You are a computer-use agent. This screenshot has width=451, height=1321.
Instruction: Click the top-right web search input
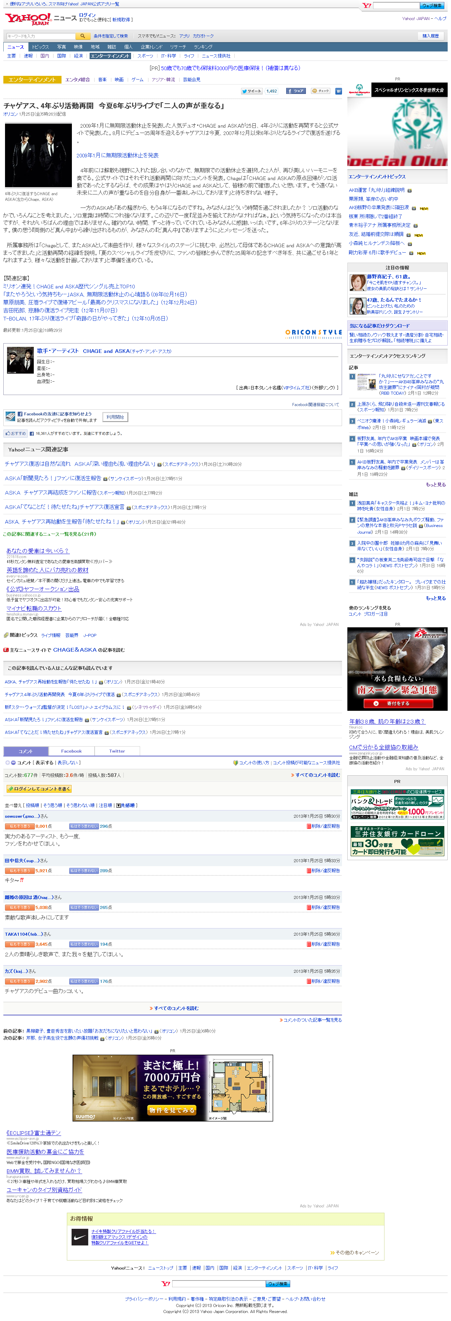point(396,6)
